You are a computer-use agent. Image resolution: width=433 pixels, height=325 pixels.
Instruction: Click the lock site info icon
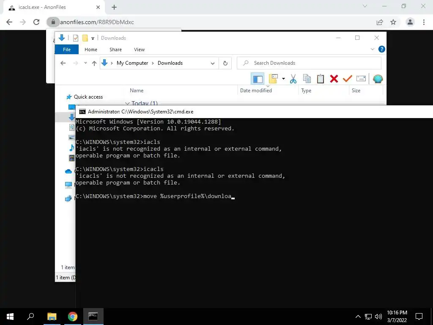coord(53,22)
